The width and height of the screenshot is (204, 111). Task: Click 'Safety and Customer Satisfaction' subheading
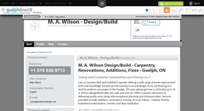[114, 77]
